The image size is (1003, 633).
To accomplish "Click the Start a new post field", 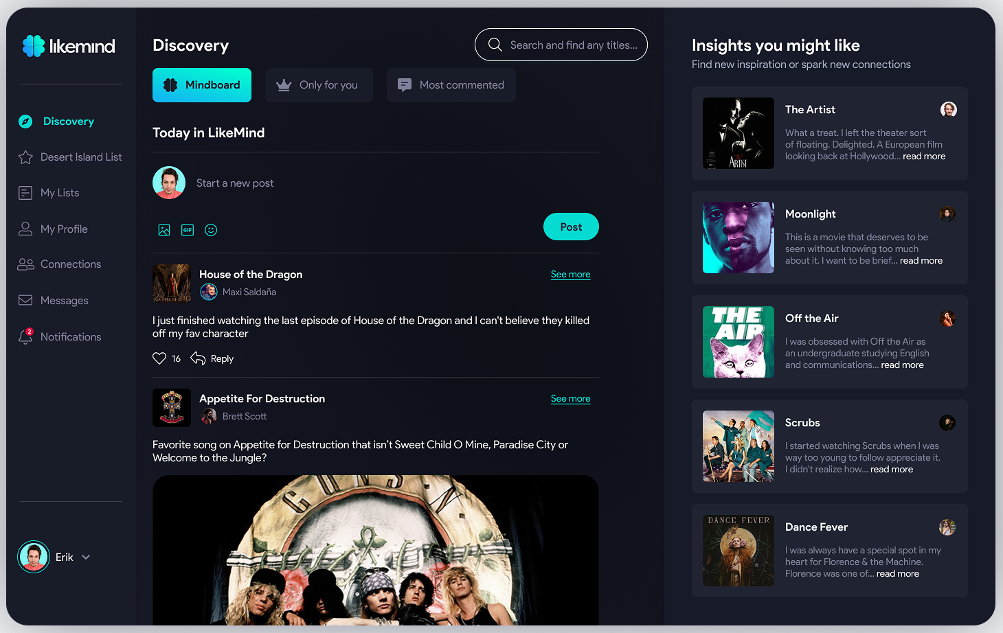I will point(235,183).
